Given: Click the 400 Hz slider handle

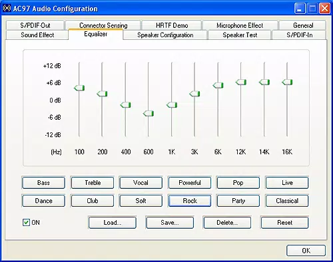Looking at the screenshot, I should click(125, 105).
